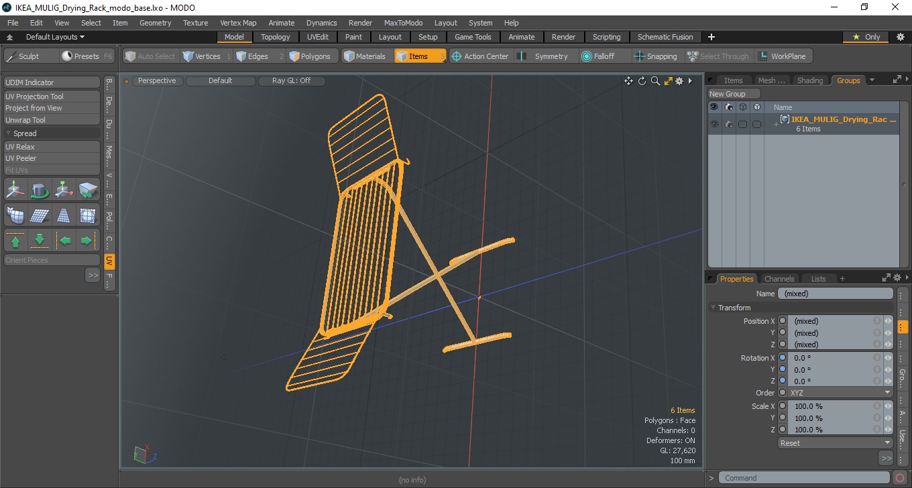Switch to the Topology layout tab
Screen dimensions: 912x488
pos(276,37)
